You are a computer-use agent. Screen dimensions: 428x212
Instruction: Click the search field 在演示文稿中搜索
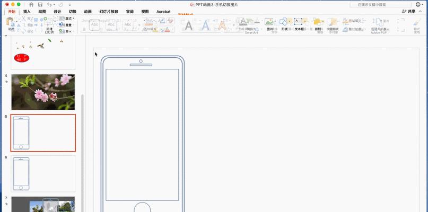[380, 5]
